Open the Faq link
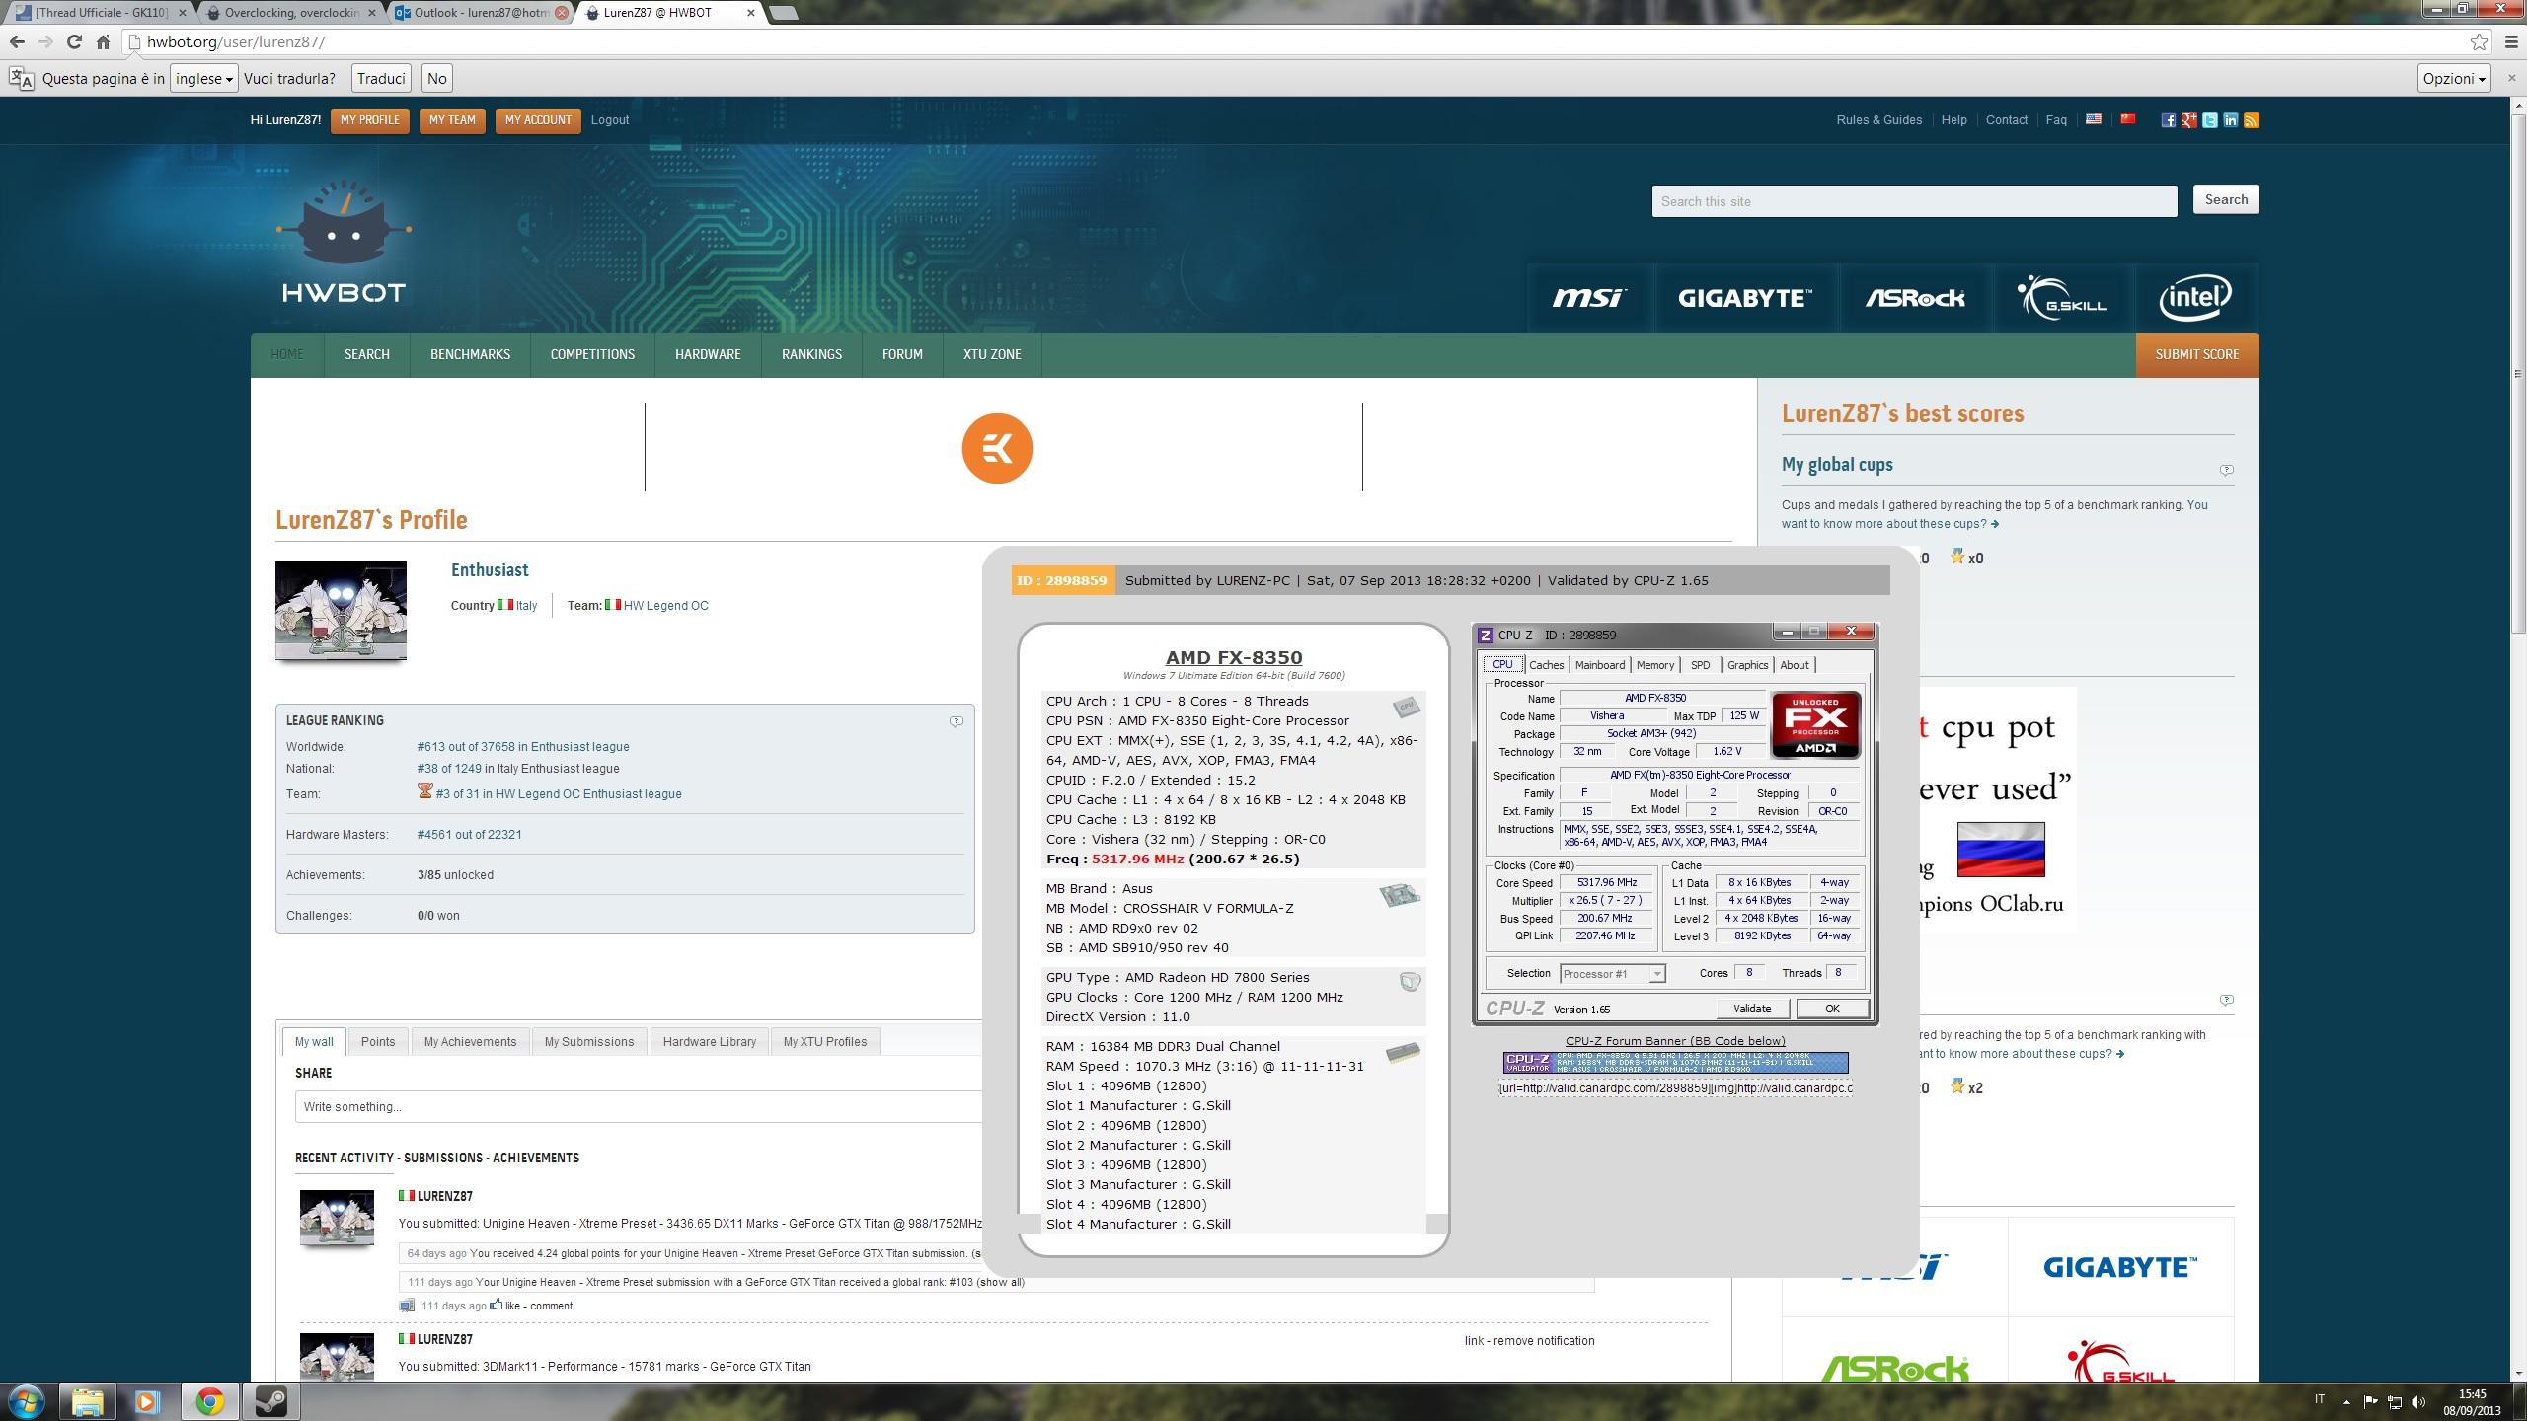The height and width of the screenshot is (1421, 2527). click(2056, 120)
